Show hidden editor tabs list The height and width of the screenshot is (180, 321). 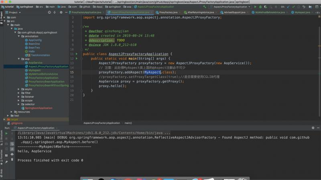[318, 12]
